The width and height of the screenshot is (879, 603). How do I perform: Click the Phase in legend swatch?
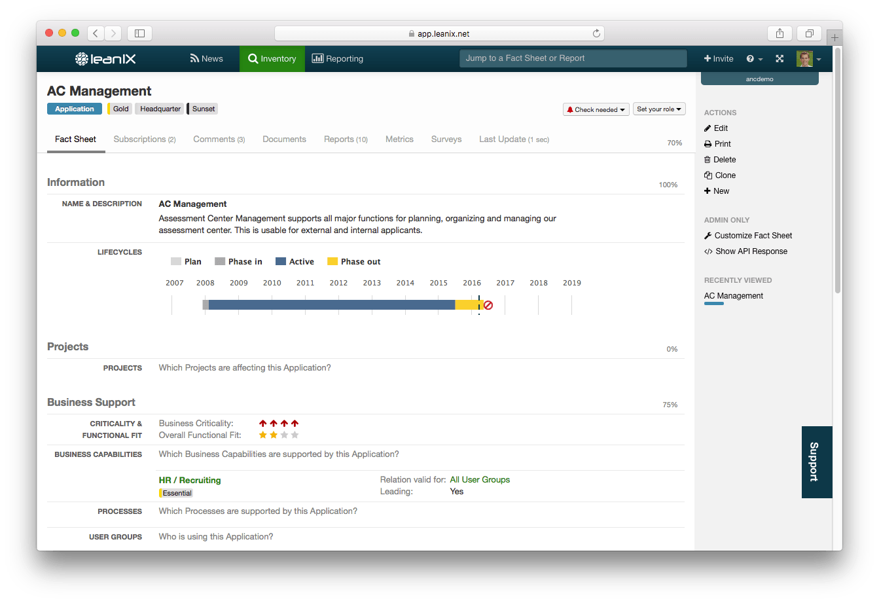click(x=220, y=261)
